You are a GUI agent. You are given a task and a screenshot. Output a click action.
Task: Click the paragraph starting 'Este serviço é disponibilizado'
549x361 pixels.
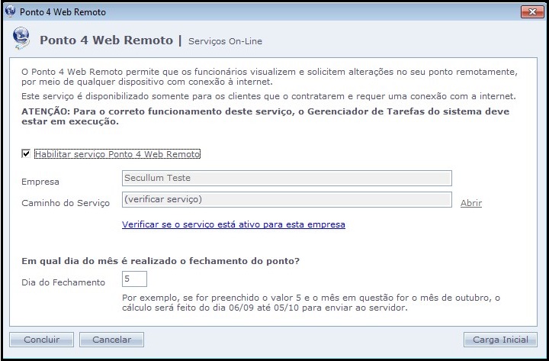click(x=268, y=96)
